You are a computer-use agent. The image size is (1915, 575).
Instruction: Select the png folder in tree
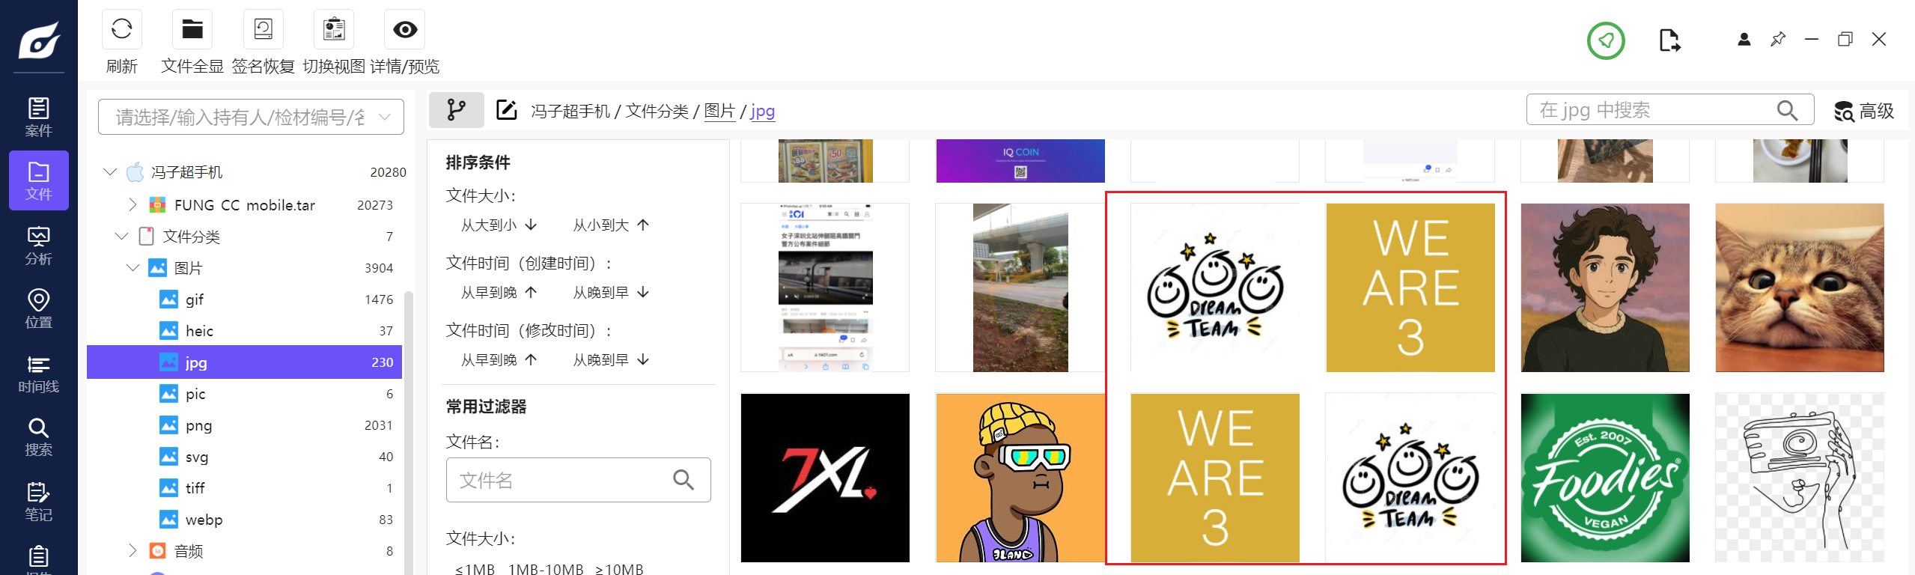pos(199,425)
